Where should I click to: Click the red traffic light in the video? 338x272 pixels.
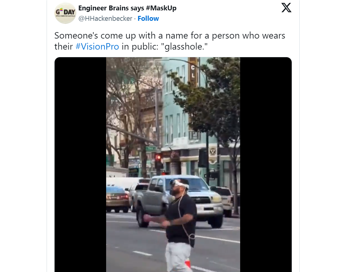(x=159, y=157)
